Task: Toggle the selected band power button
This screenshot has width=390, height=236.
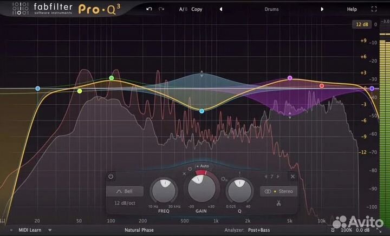Action: (x=111, y=177)
